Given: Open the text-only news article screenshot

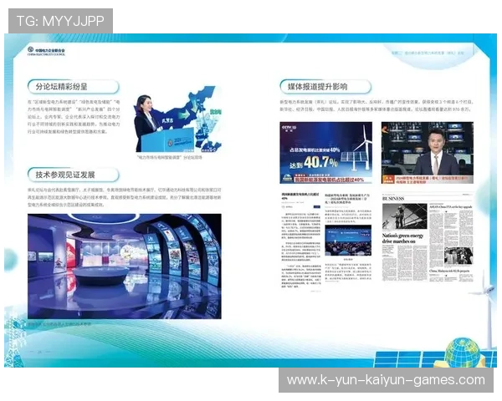Looking at the screenshot, I should 301,241.
